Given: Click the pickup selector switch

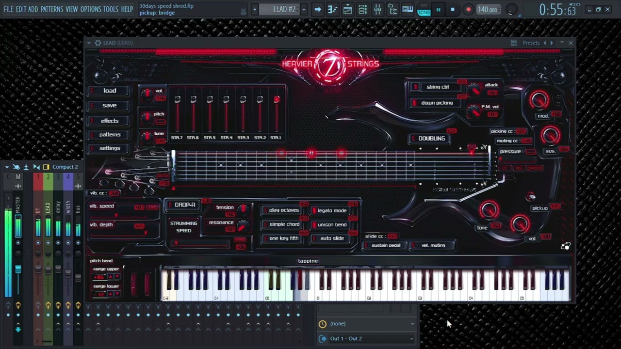Looking at the screenshot, I should click(x=532, y=196).
